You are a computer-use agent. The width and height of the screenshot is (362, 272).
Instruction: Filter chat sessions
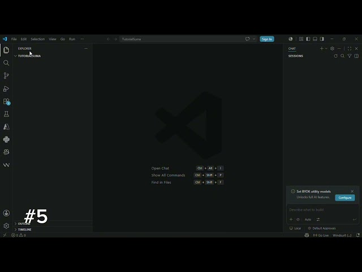tap(350, 56)
